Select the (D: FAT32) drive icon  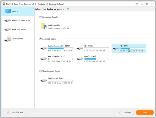80,48
